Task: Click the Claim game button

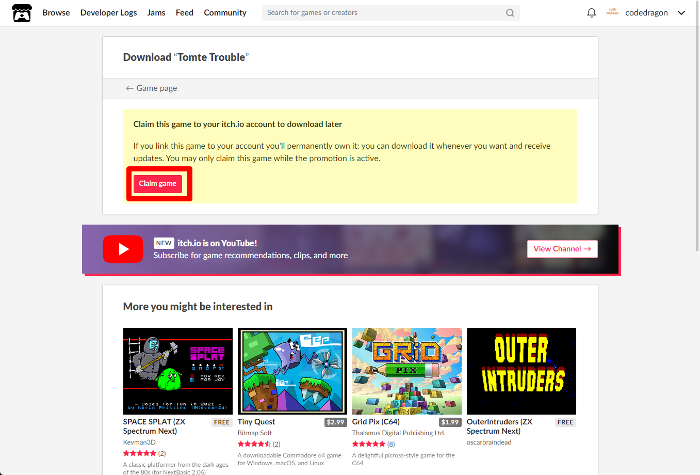Action: point(158,184)
